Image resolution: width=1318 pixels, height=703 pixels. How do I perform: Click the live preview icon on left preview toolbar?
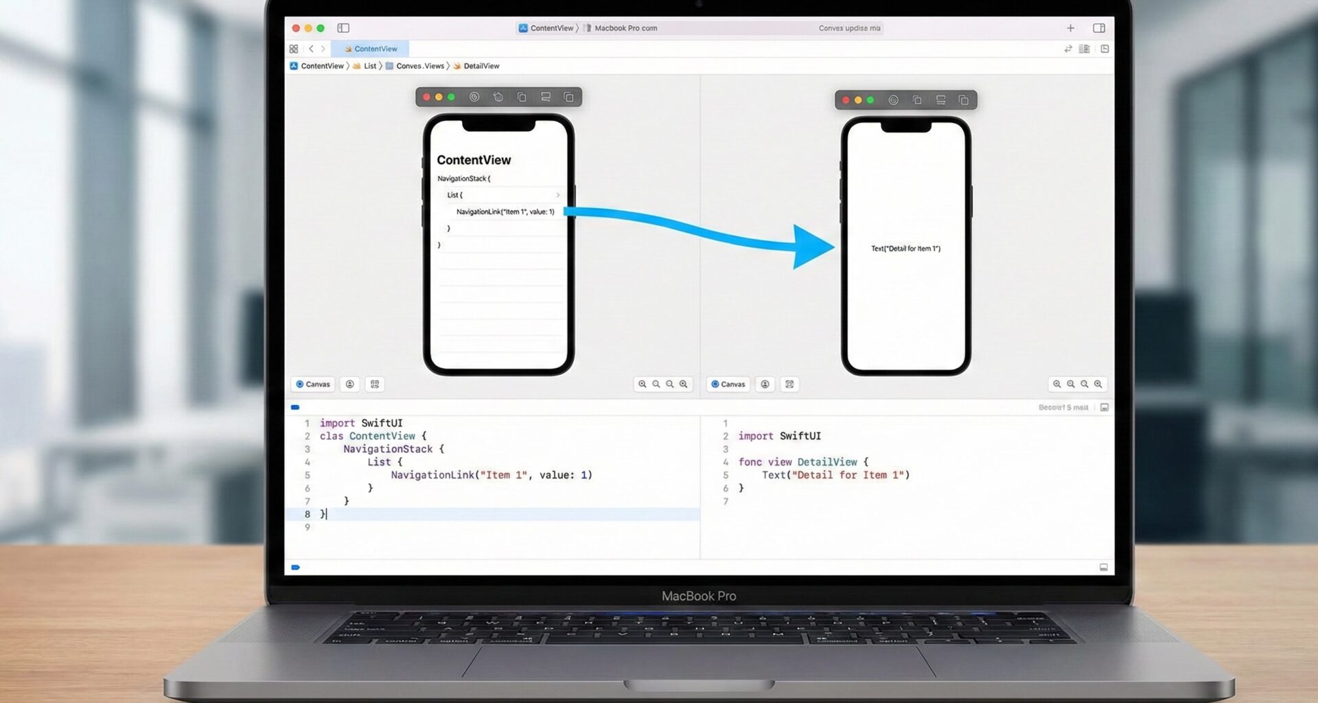474,97
